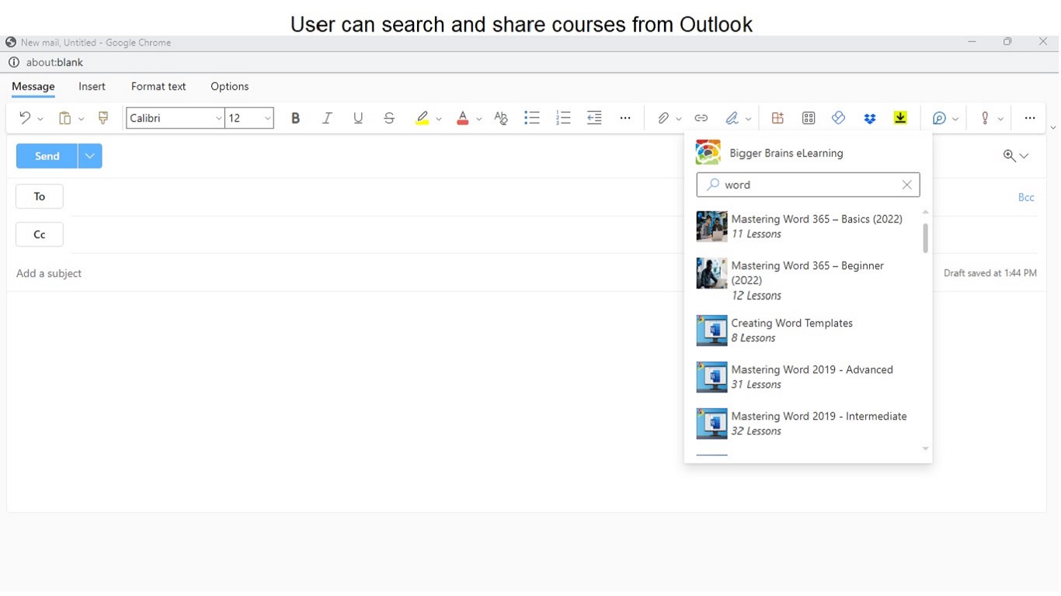This screenshot has width=1061, height=596.
Task: Click the search magnifier in course box
Action: (713, 185)
